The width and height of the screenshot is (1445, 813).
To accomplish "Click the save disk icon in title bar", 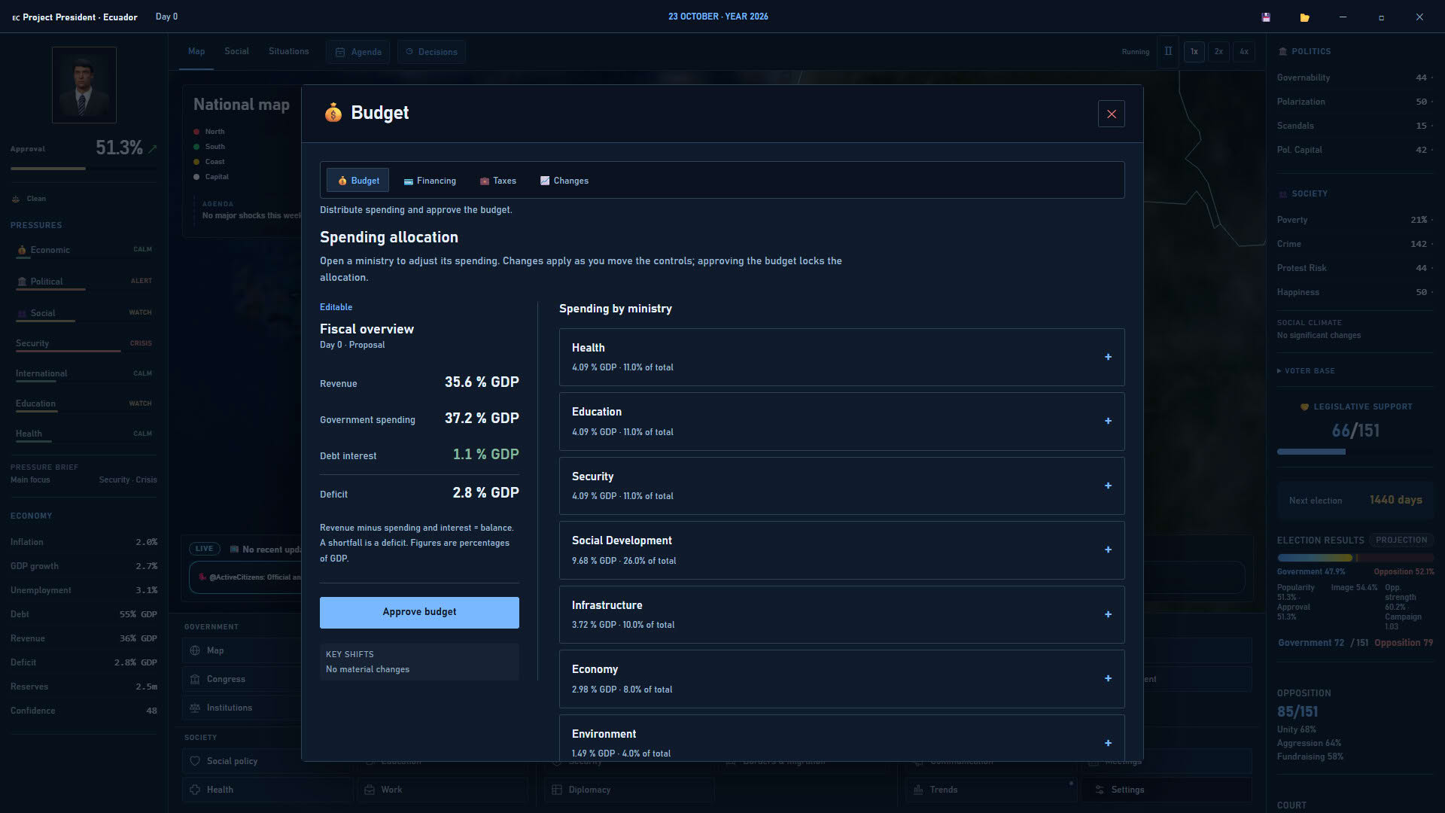I will pyautogui.click(x=1266, y=17).
